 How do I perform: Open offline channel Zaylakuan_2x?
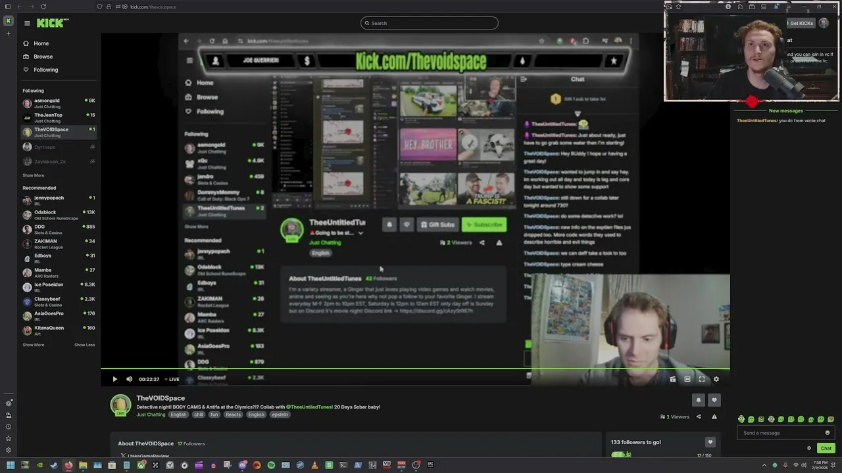pos(58,162)
